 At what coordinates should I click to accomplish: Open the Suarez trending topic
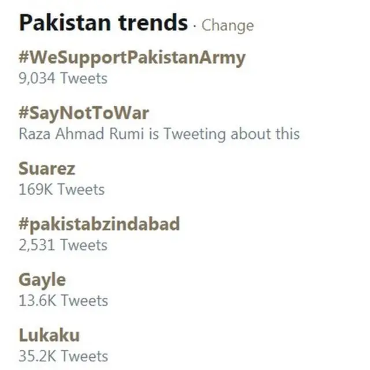coord(47,169)
